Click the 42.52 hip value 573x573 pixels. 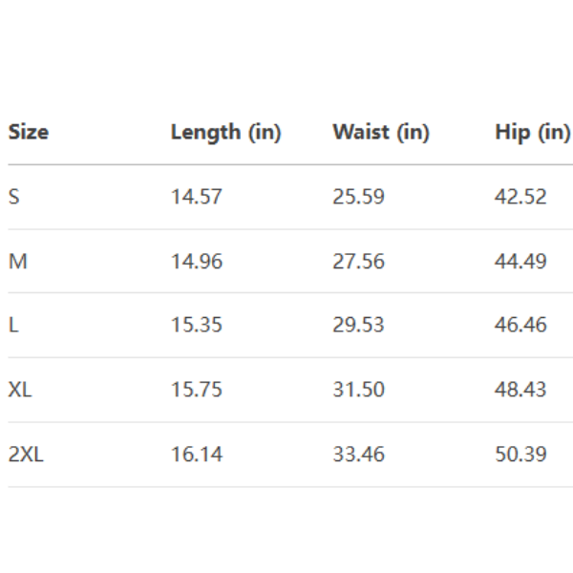(520, 197)
